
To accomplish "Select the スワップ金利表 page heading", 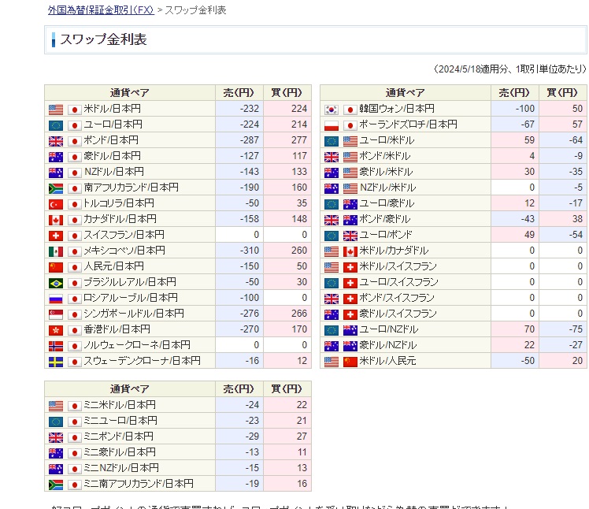I will (x=103, y=40).
